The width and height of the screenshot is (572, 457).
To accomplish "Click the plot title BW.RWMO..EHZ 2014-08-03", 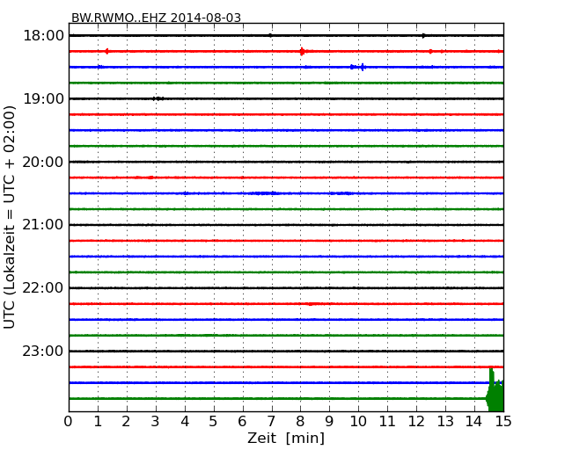I will click(156, 18).
